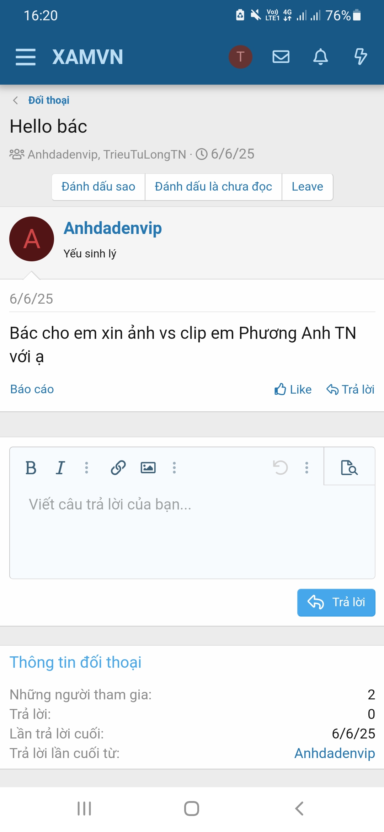Go back to Đối thoại list

click(x=49, y=100)
